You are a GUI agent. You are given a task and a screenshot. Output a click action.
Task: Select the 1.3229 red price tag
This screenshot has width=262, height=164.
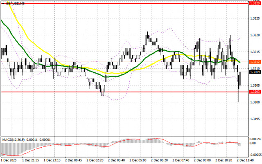[255, 3]
